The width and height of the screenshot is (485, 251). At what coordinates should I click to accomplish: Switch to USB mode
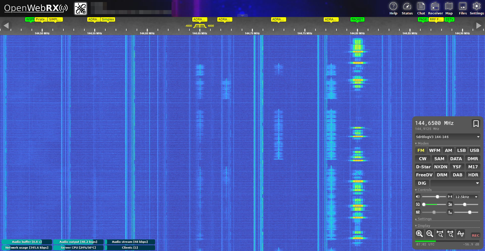click(x=474, y=150)
